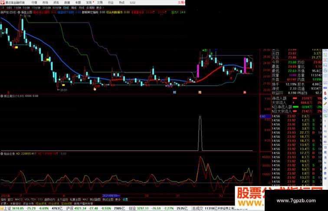Open the 数据 menu
This screenshot has width=328, height=211.
(x=67, y=3)
